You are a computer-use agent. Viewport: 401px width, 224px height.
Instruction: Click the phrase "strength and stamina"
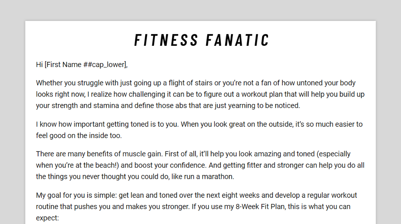click(83, 106)
